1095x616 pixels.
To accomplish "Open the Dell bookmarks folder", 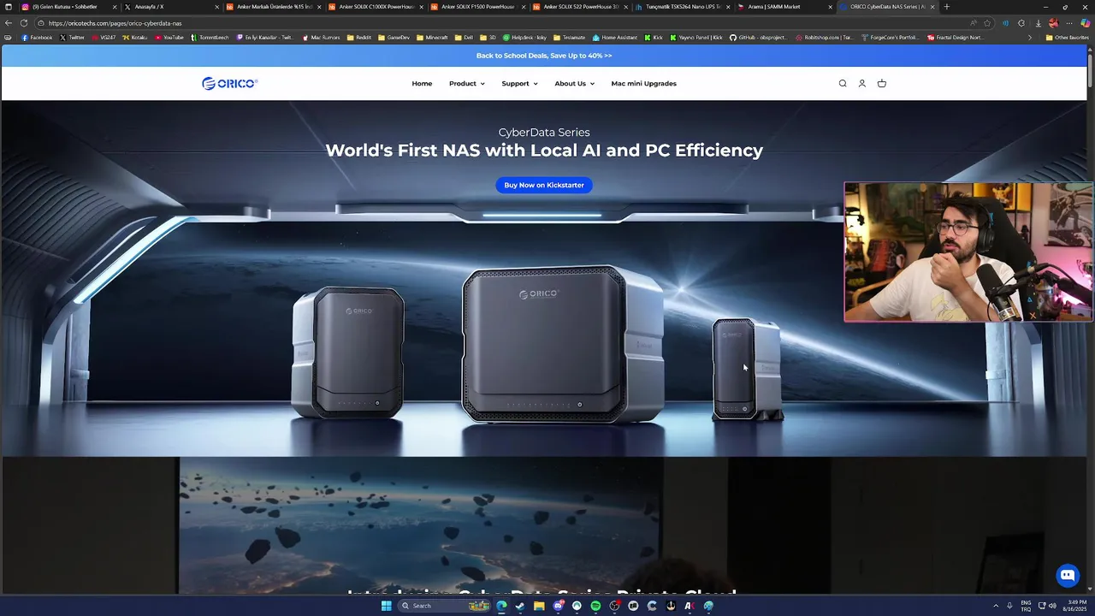I will pyautogui.click(x=463, y=38).
